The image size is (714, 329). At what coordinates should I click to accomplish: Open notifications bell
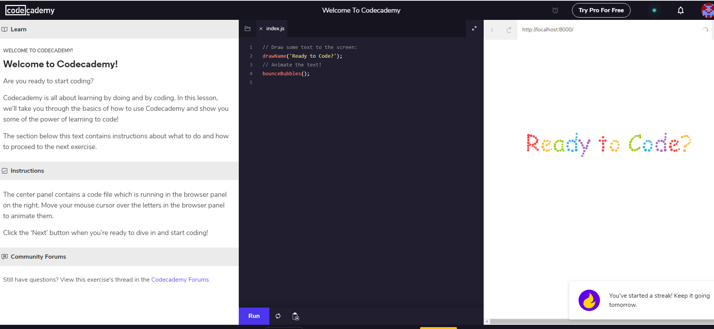tap(681, 10)
